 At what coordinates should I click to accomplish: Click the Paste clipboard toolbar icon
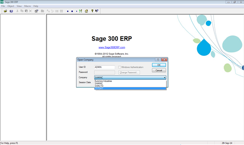(26, 11)
